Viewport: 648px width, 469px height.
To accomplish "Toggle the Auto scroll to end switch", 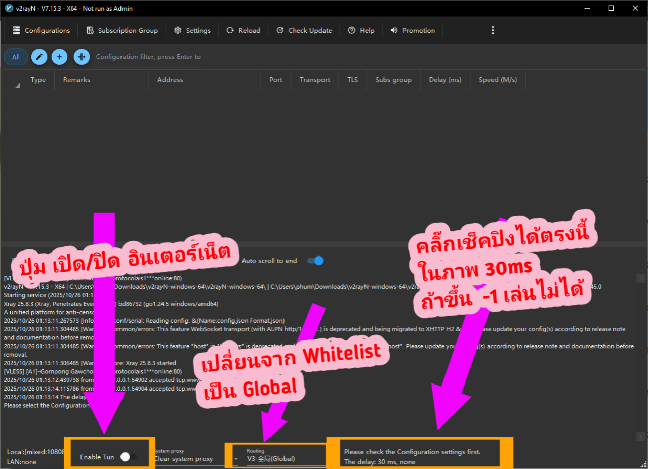I will 315,261.
